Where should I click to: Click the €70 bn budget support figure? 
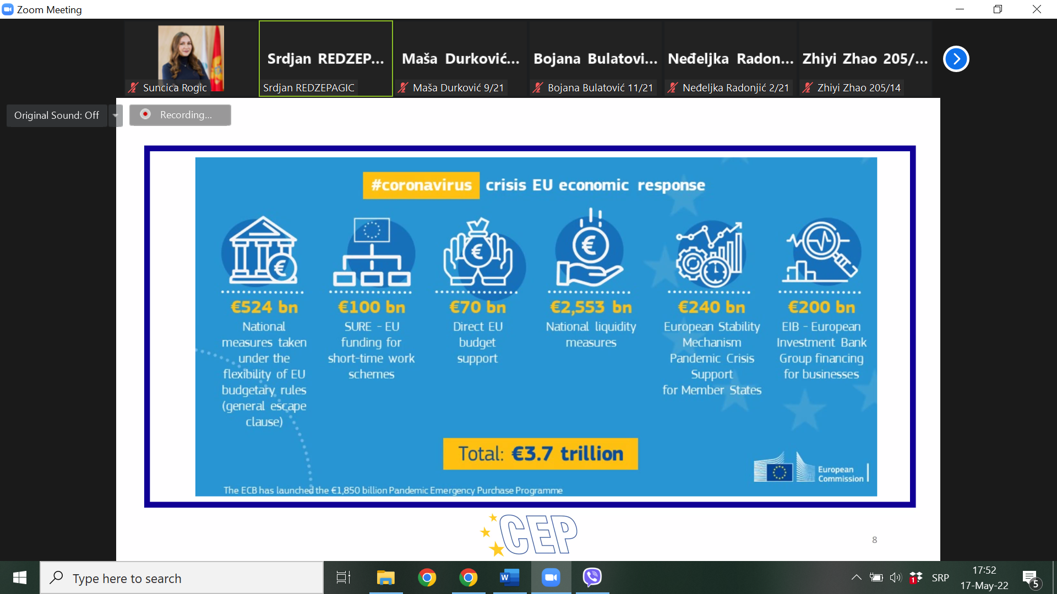click(x=477, y=307)
